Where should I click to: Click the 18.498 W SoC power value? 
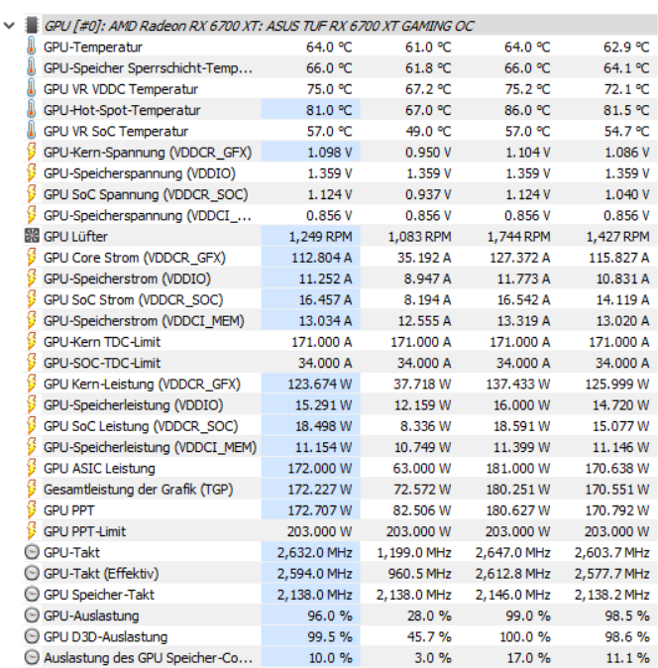(x=324, y=426)
